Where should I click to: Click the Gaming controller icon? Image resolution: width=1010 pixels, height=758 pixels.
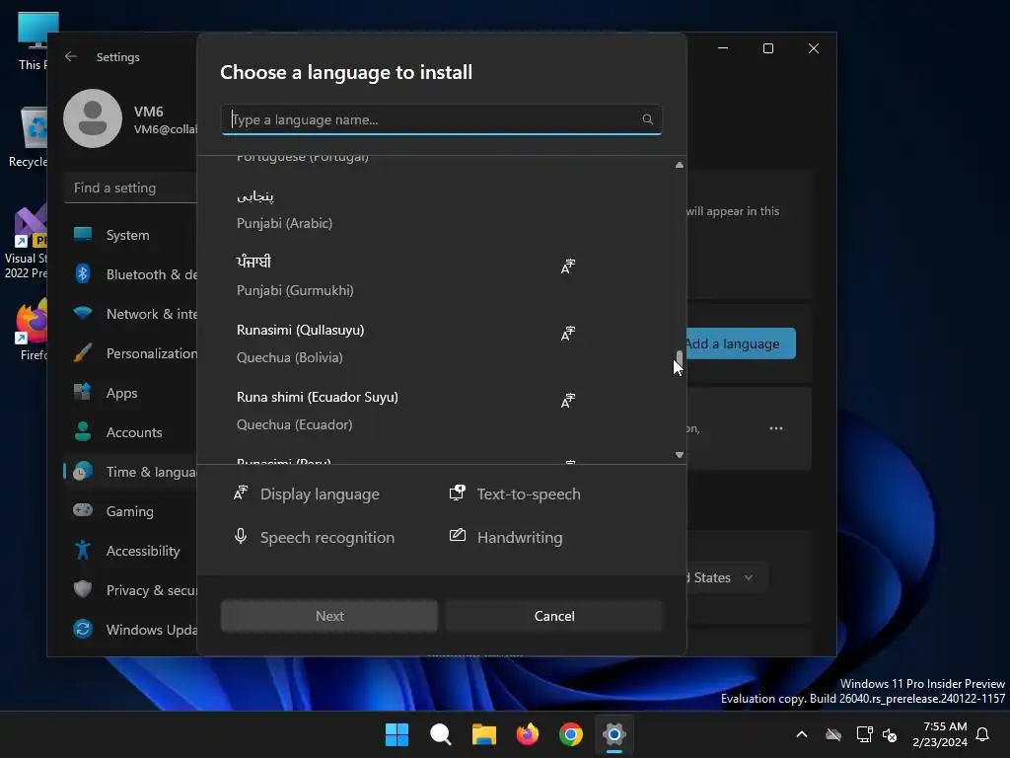pos(83,510)
